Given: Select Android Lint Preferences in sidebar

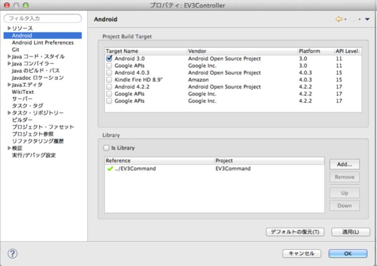Looking at the screenshot, I should (42, 42).
